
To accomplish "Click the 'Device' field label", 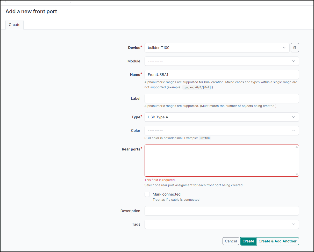I will click(134, 48).
